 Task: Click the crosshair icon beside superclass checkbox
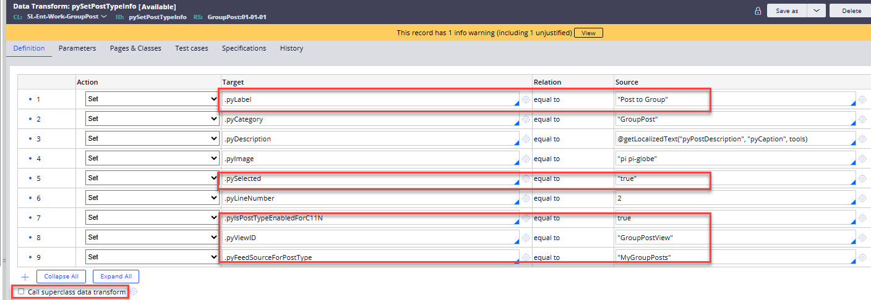tap(134, 292)
